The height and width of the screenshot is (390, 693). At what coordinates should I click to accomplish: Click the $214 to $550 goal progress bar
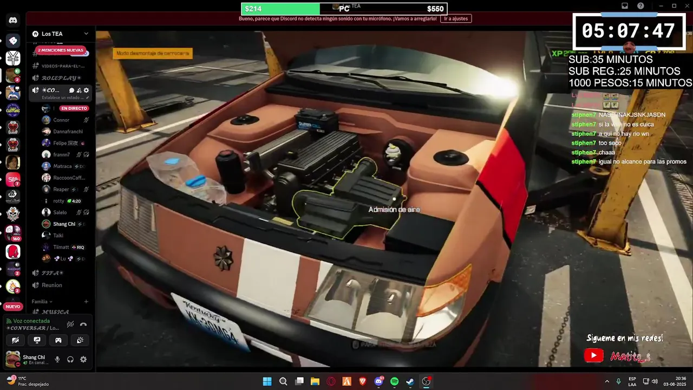click(344, 9)
